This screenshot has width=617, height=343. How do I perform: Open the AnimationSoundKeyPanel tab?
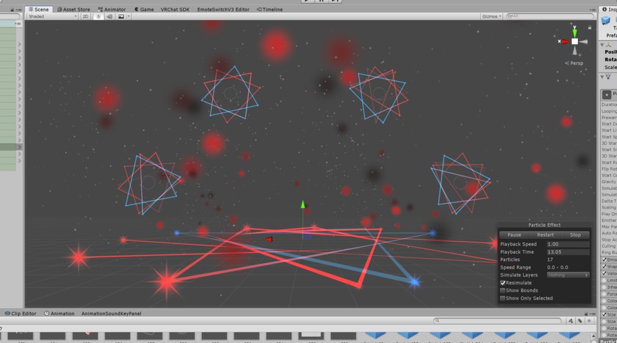(x=111, y=313)
